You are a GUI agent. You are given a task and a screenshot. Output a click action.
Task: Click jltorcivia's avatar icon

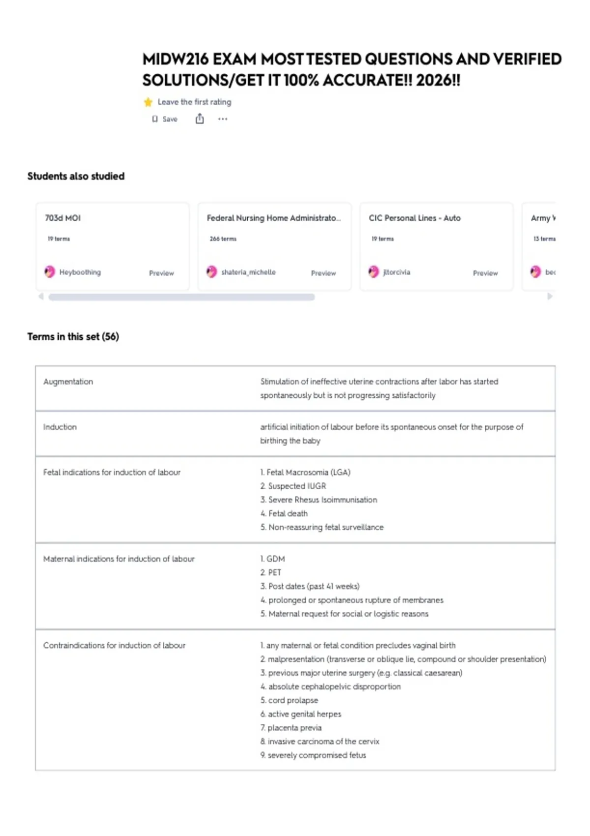374,272
